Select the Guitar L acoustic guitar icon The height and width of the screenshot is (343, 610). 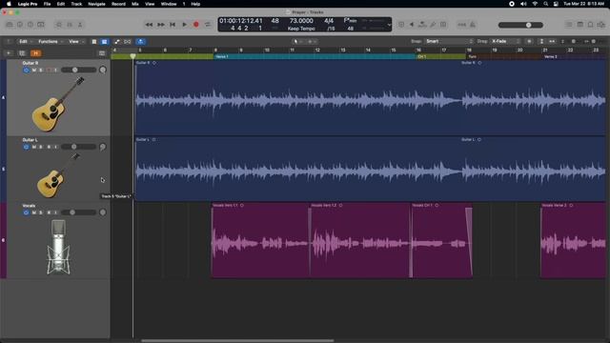pos(57,175)
